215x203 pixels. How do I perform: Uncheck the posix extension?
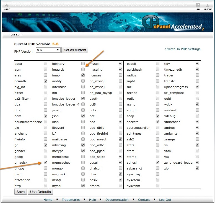pyautogui.click(x=120, y=180)
